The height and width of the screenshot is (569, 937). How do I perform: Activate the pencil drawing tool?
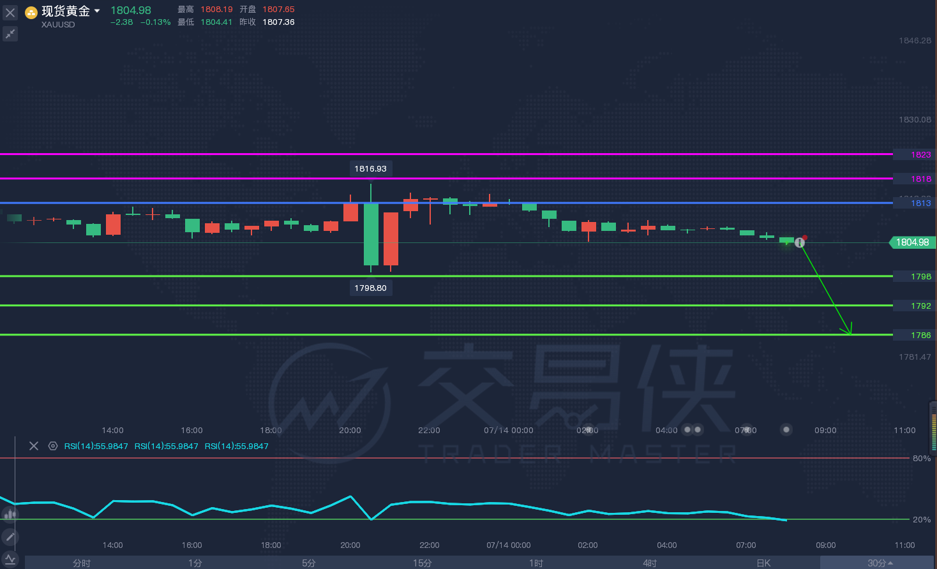[10, 537]
